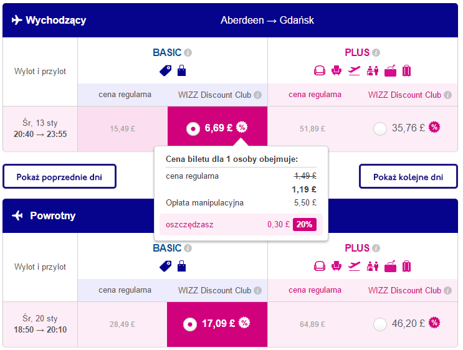The width and height of the screenshot is (463, 350).
Task: Click the outgoing PLUS priority boarding plane icon
Action: coord(354,71)
